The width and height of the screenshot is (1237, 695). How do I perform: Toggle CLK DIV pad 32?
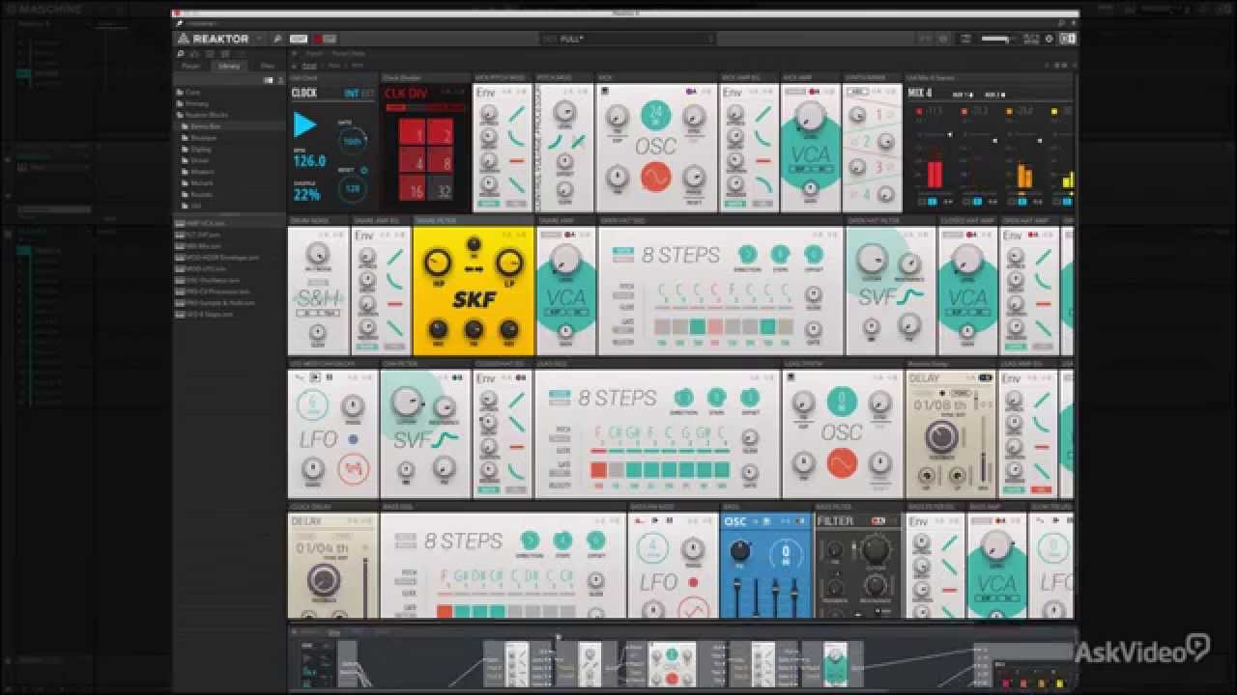coord(441,187)
